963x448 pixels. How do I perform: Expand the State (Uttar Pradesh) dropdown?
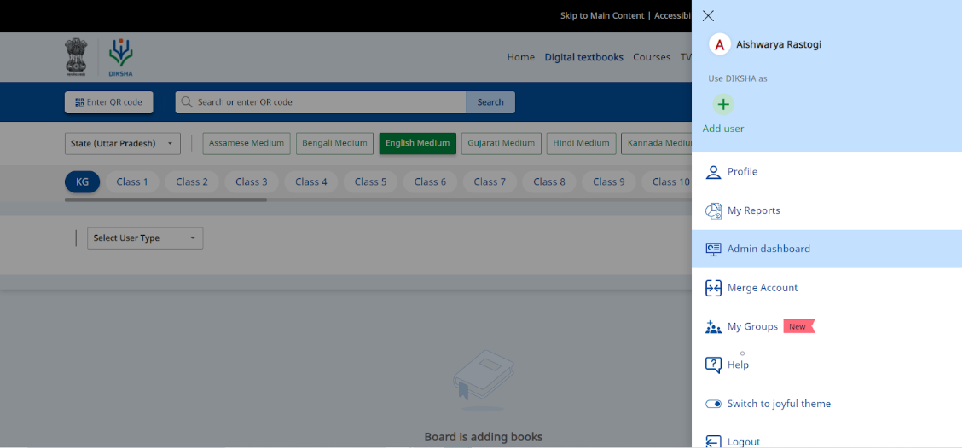[122, 144]
